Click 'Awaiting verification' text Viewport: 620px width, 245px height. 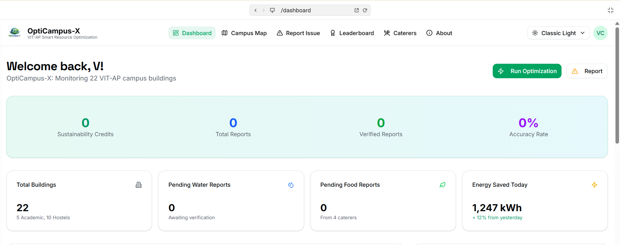(x=192, y=218)
